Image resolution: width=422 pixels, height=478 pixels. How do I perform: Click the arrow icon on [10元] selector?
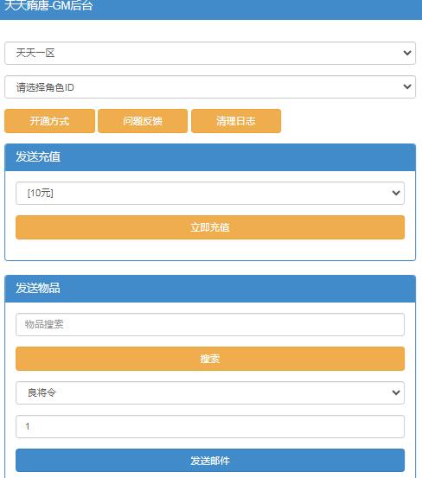[x=396, y=193]
